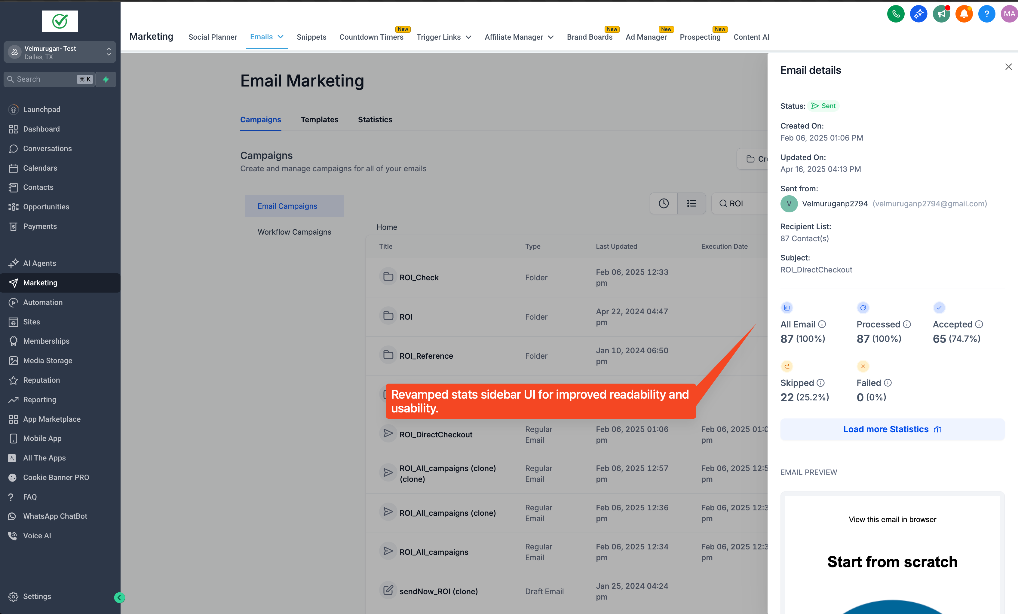
Task: Collapse the left sidebar with green arrow
Action: [119, 597]
